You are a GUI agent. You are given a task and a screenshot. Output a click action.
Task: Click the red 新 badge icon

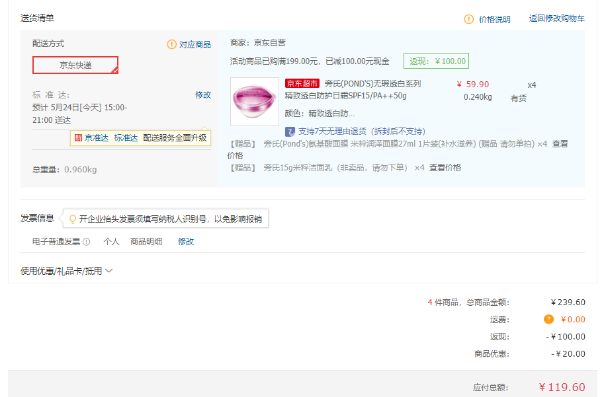78,137
